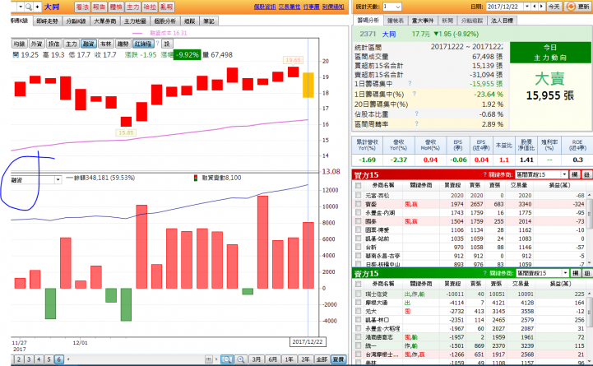The image size is (593, 366).
Task: Open the magnifier search icon beside 大同
Action: coord(29,7)
